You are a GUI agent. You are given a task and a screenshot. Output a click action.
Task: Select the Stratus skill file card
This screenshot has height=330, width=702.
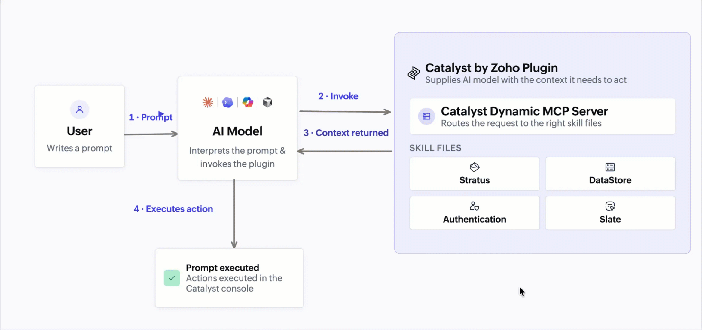click(475, 174)
